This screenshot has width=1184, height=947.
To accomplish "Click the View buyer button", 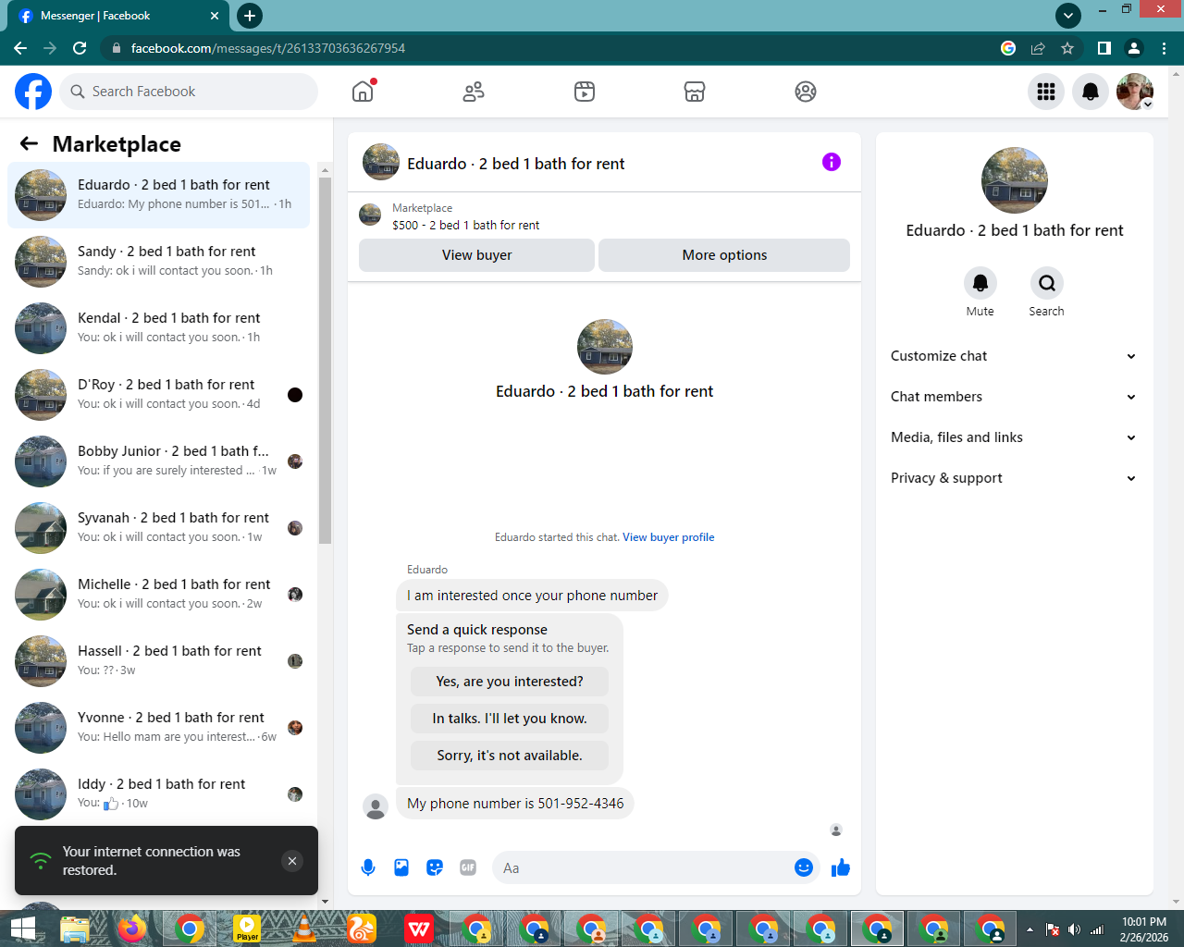I will 476,255.
